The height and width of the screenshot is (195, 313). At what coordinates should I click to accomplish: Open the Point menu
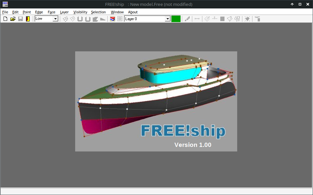pyautogui.click(x=27, y=12)
